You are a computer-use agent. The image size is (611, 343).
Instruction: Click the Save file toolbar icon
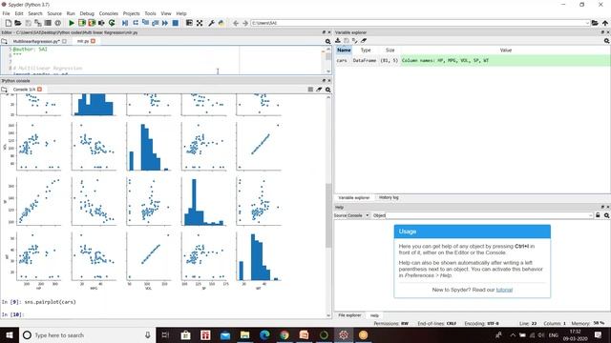[28, 23]
